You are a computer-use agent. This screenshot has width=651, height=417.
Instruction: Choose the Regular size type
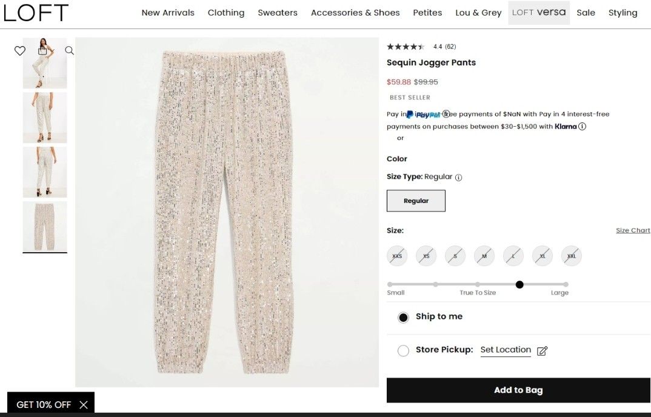(x=416, y=201)
